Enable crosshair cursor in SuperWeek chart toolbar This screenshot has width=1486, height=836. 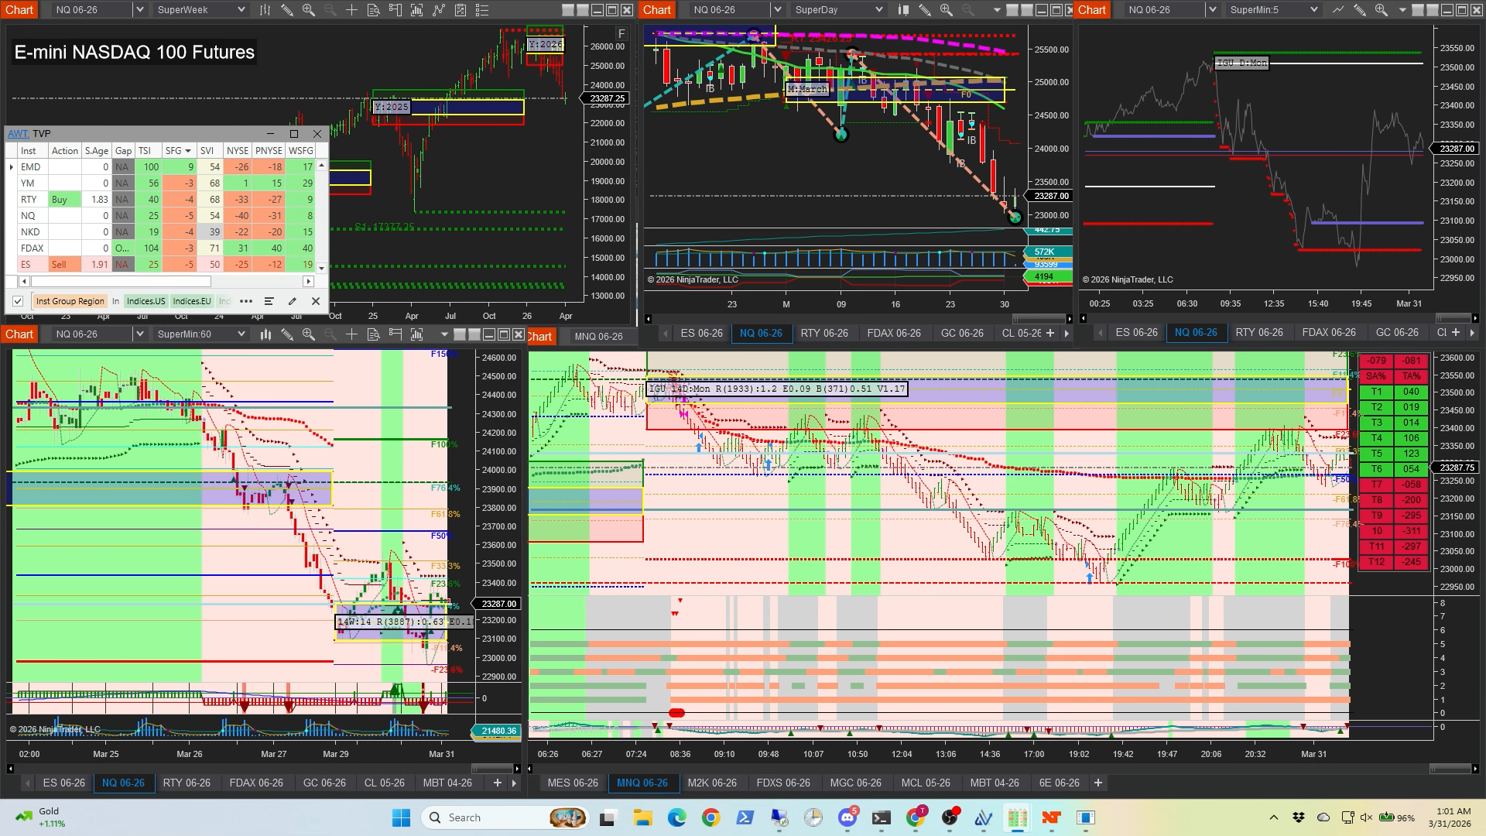[x=352, y=10]
